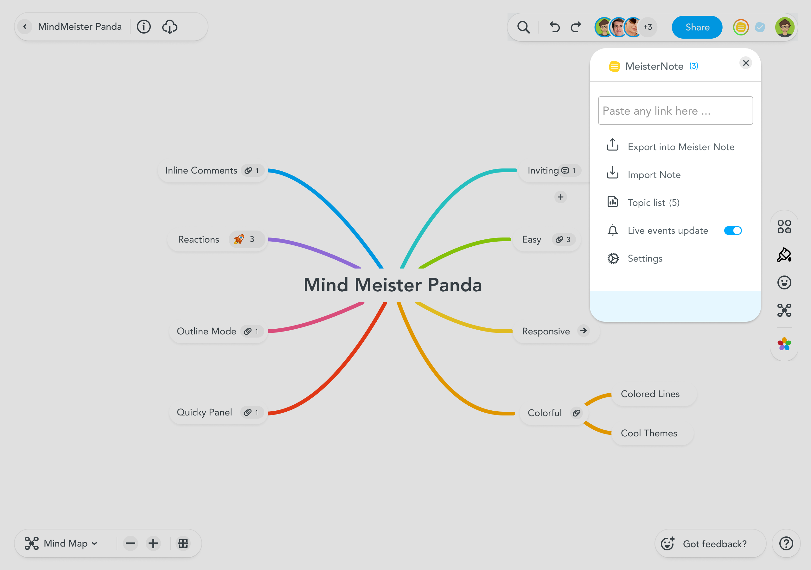
Task: Open the map info icon
Action: [x=144, y=27]
